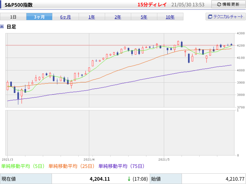Click the 4200 y-axis label

point(241,45)
